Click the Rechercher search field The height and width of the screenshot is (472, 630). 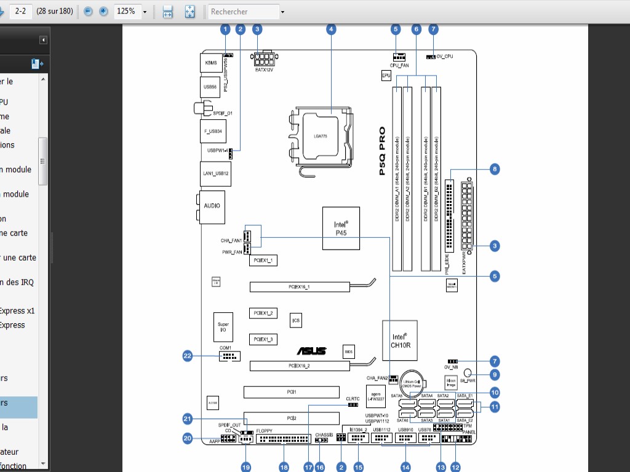pos(244,12)
